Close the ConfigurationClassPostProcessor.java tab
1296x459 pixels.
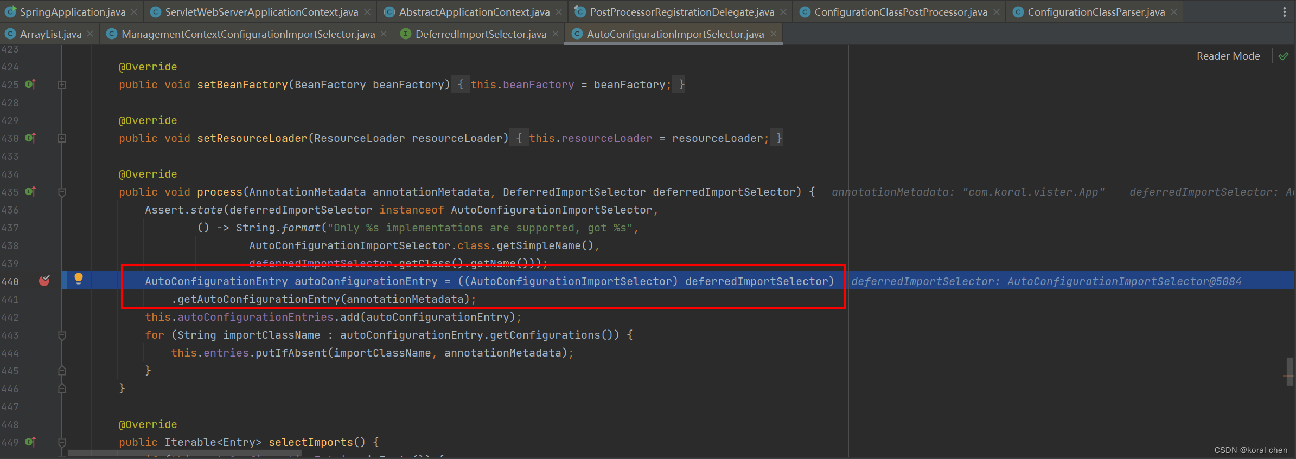click(997, 12)
